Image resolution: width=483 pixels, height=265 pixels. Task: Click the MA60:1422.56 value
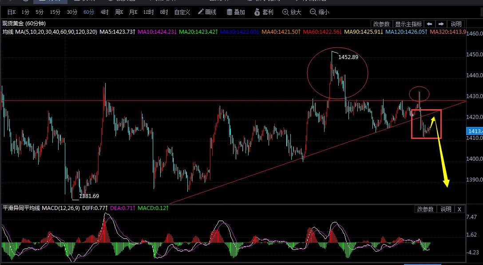[322, 32]
